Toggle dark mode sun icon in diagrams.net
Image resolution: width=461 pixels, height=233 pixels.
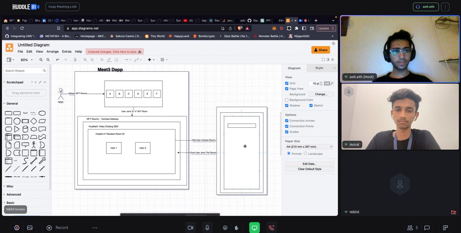tap(333, 43)
